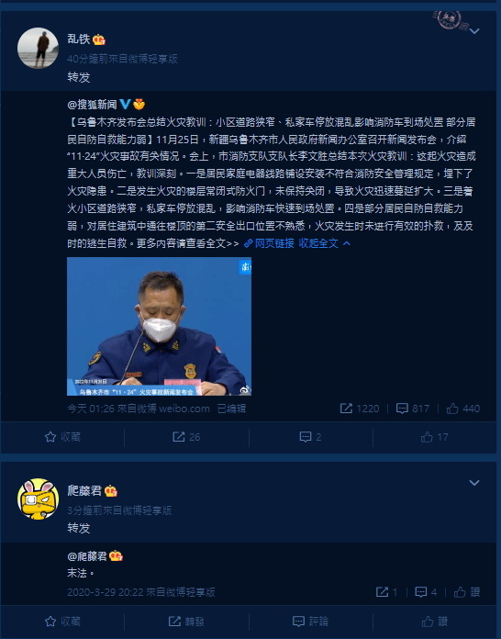Expand the chevron menu on 爬藤君's post
The width and height of the screenshot is (501, 639).
click(474, 483)
